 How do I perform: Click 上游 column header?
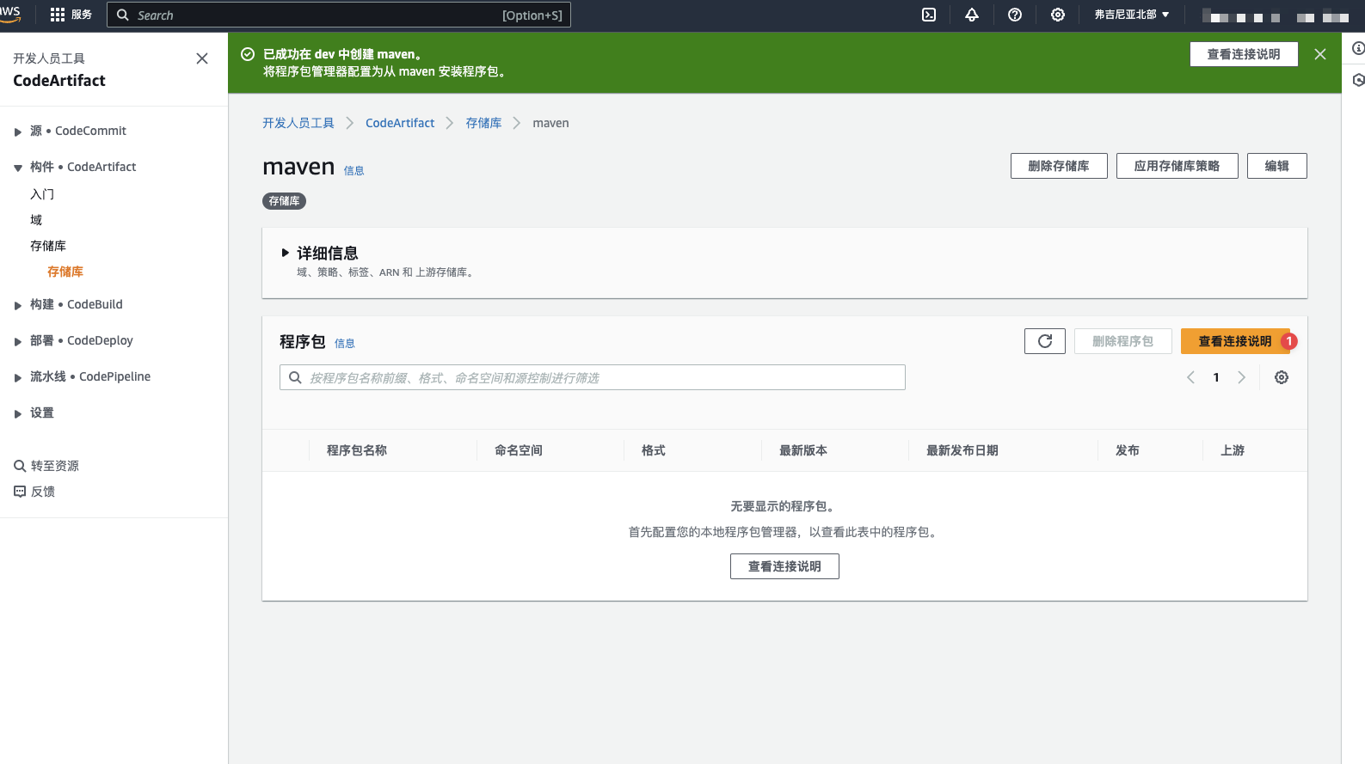(1233, 450)
